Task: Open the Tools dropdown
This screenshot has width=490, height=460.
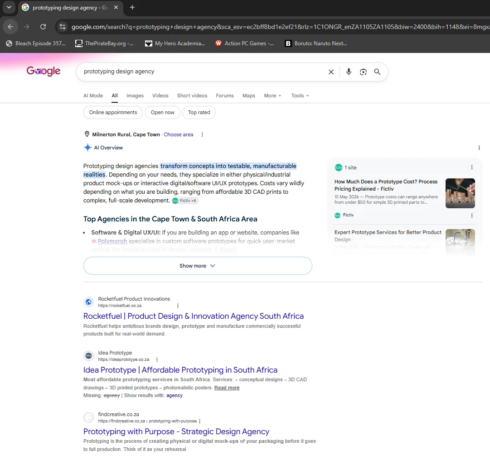Action: [x=300, y=96]
